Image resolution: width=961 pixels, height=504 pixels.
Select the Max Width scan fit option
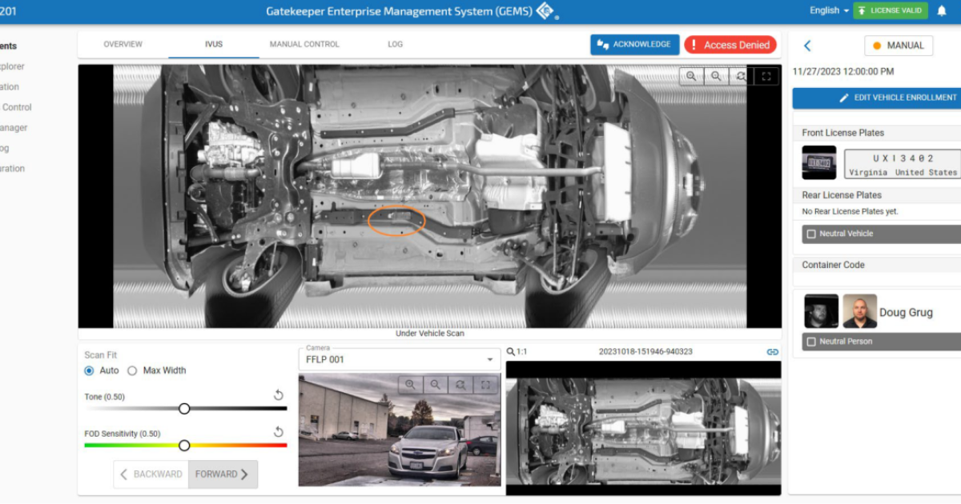[x=133, y=370]
